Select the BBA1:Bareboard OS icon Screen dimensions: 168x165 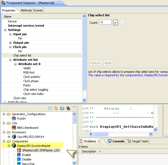(14, 128)
